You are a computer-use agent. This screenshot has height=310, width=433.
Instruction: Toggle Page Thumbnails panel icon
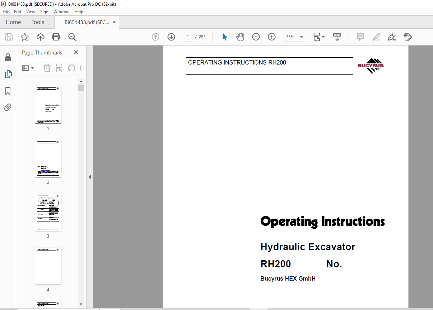(8, 74)
